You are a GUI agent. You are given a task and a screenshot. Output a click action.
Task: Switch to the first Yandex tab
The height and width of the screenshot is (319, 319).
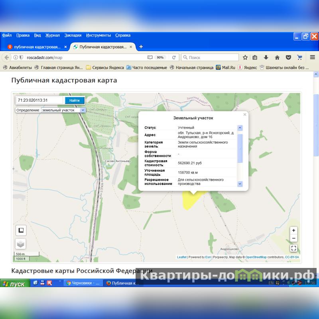pos(36,47)
